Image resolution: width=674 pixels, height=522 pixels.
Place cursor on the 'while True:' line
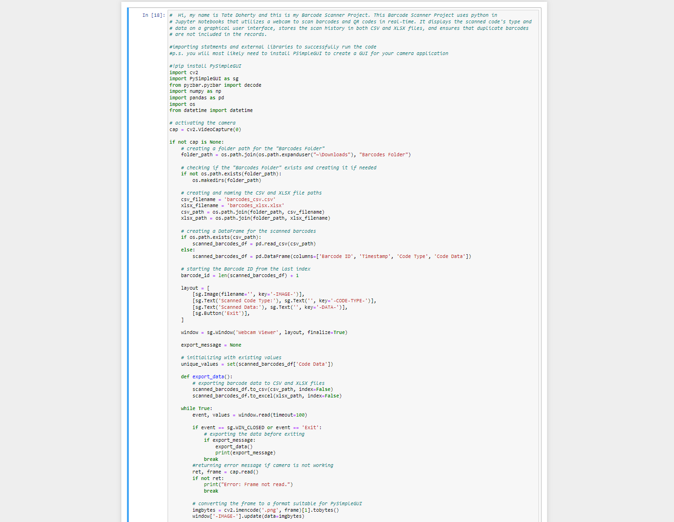196,409
